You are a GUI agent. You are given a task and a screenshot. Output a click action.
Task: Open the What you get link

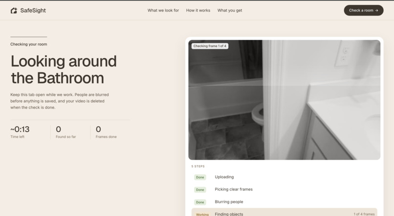click(230, 10)
